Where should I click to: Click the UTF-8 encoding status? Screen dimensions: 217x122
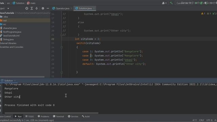209,120
